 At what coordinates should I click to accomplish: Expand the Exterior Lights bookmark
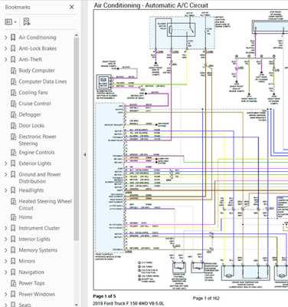pos(6,163)
